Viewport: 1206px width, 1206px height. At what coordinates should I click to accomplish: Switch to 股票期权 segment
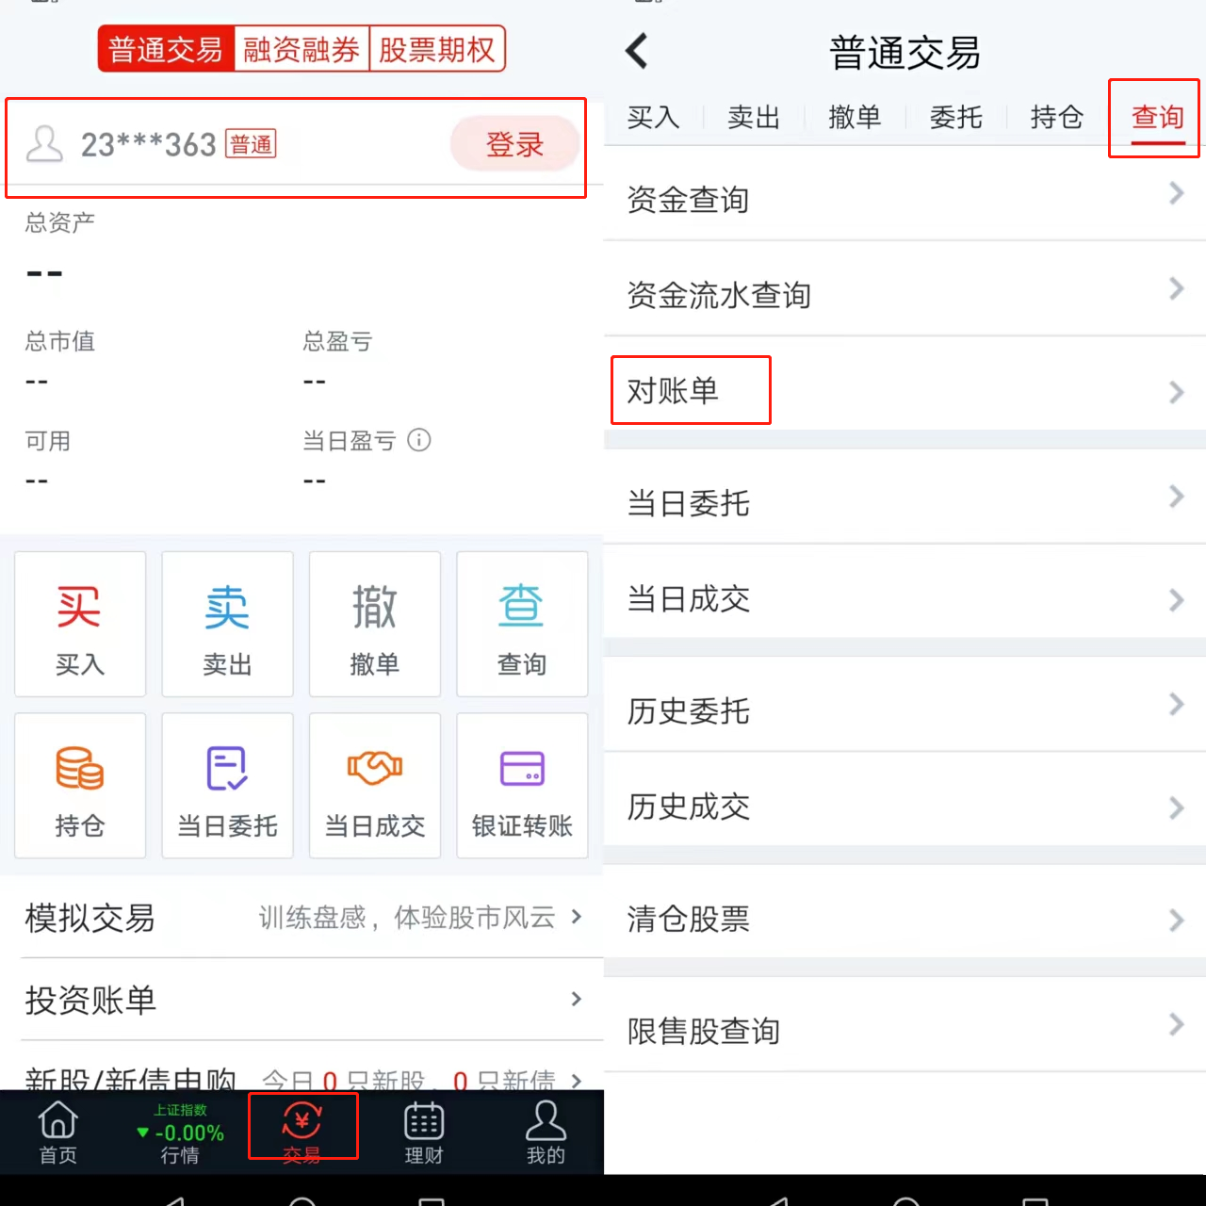pyautogui.click(x=437, y=49)
